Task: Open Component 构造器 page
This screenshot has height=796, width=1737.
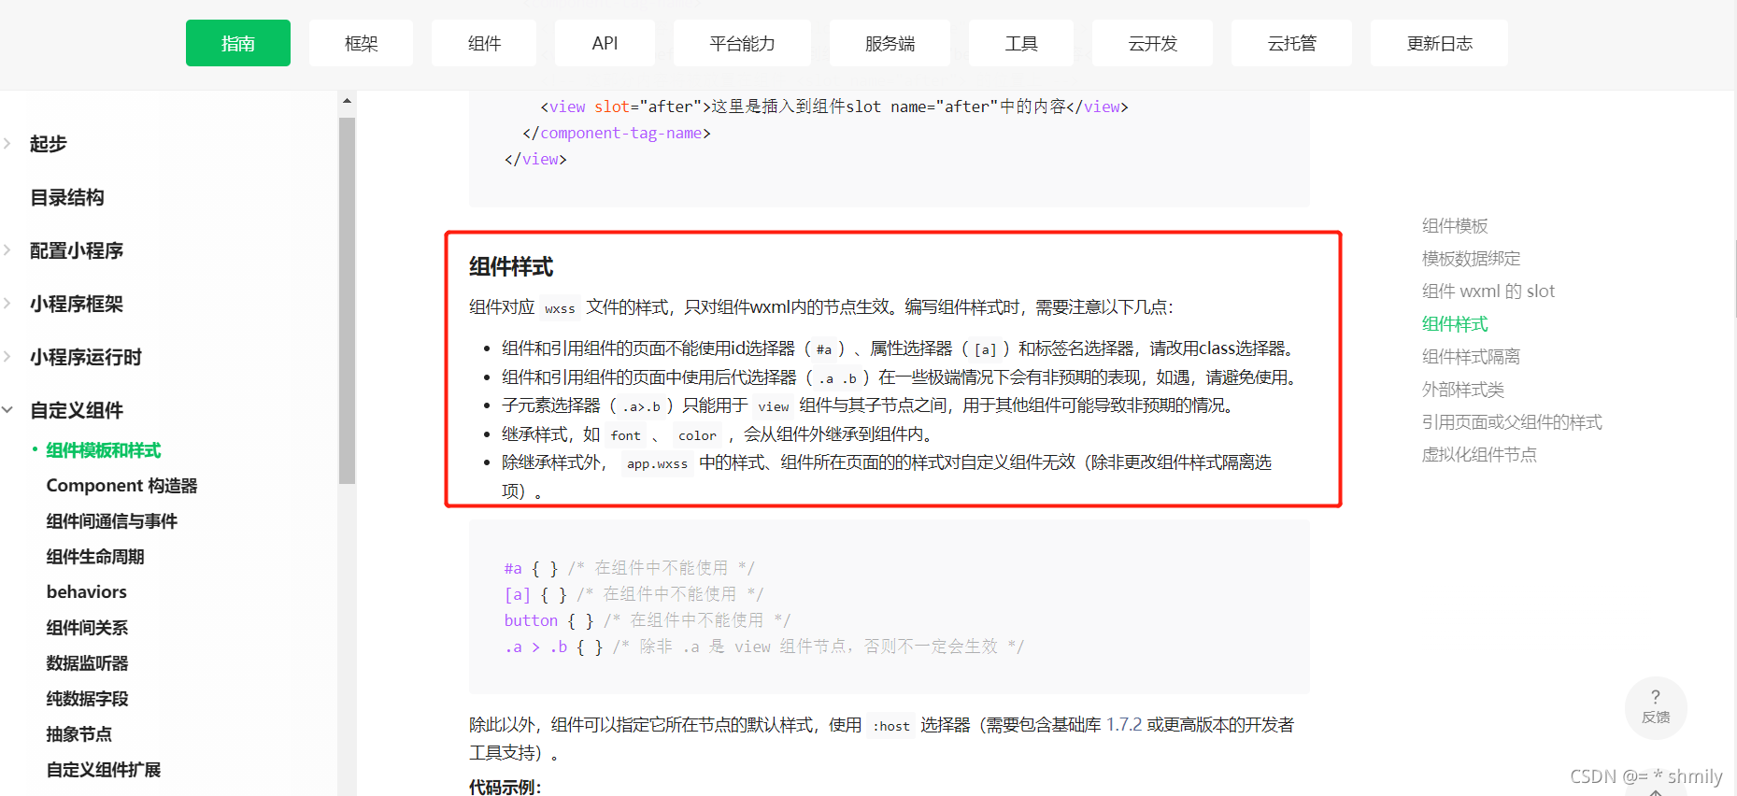Action: point(122,486)
